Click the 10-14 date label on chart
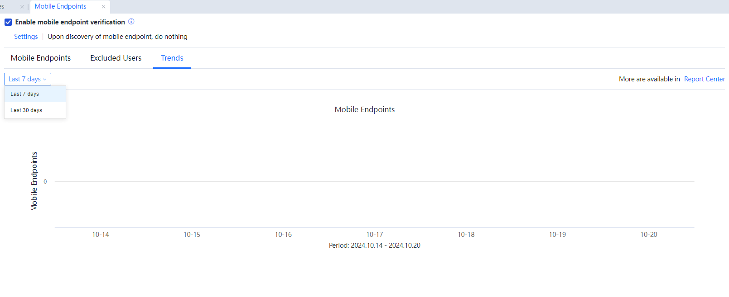 click(101, 235)
